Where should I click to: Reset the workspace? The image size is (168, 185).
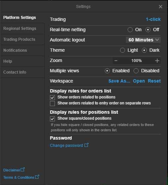[x=154, y=81]
